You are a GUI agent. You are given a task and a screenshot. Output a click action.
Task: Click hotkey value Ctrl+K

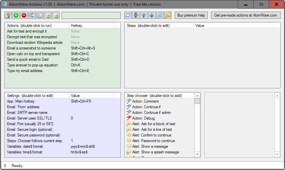[x=76, y=65]
